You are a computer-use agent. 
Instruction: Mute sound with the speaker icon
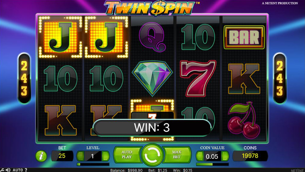click(x=8, y=170)
